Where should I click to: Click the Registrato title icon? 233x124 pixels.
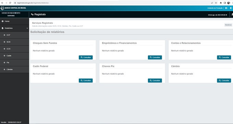(x=32, y=14)
